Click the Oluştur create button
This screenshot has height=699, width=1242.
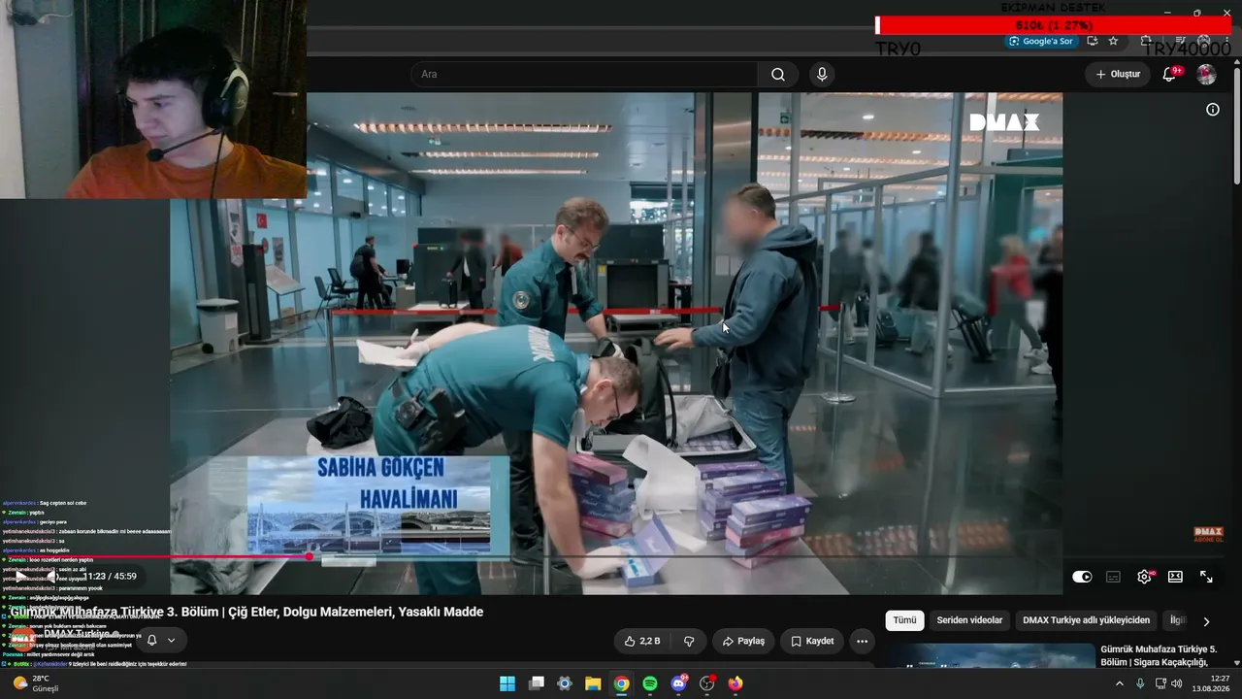click(x=1118, y=75)
